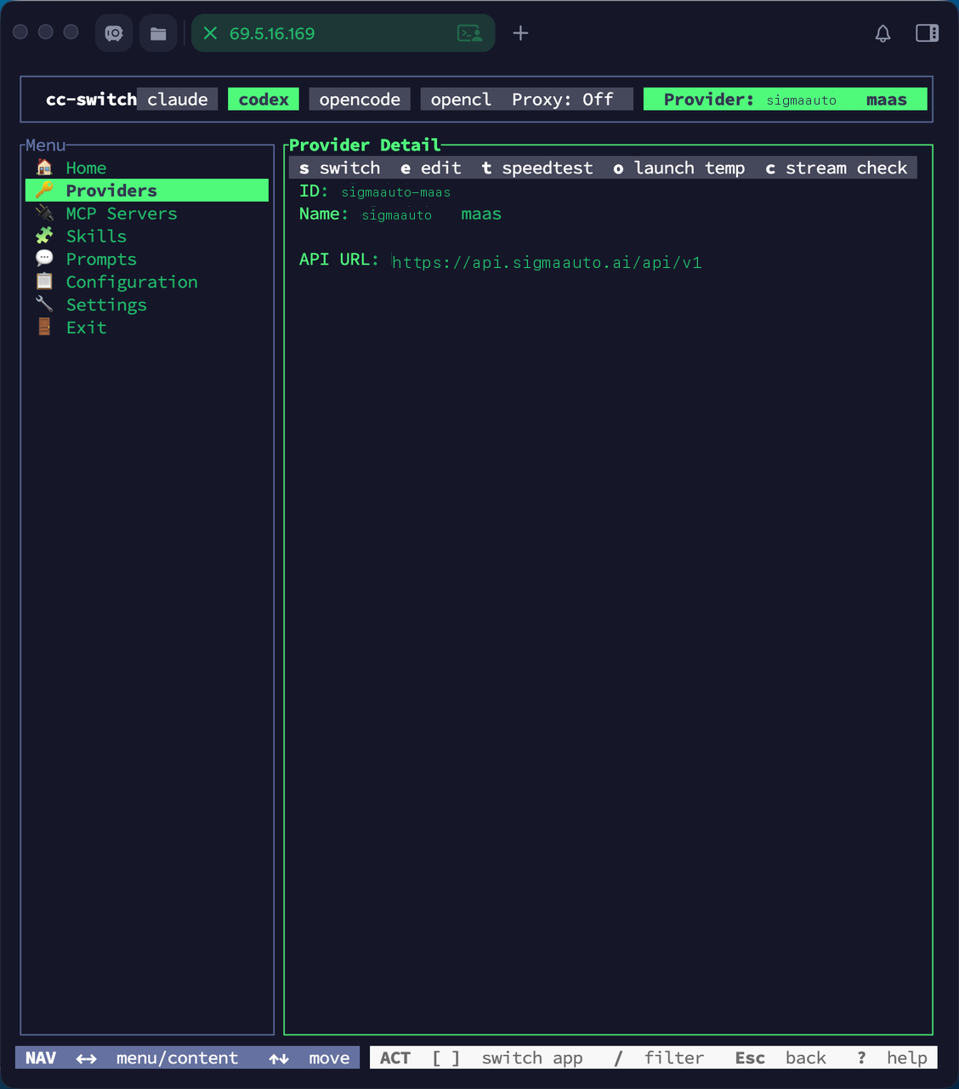Select the 69.5.16.169 tab
The height and width of the screenshot is (1089, 959).
[343, 33]
